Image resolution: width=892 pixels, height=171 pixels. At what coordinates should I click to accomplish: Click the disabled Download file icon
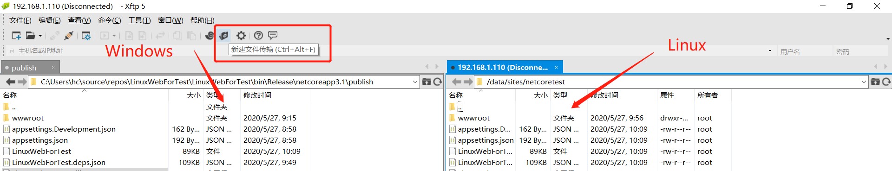(x=129, y=36)
